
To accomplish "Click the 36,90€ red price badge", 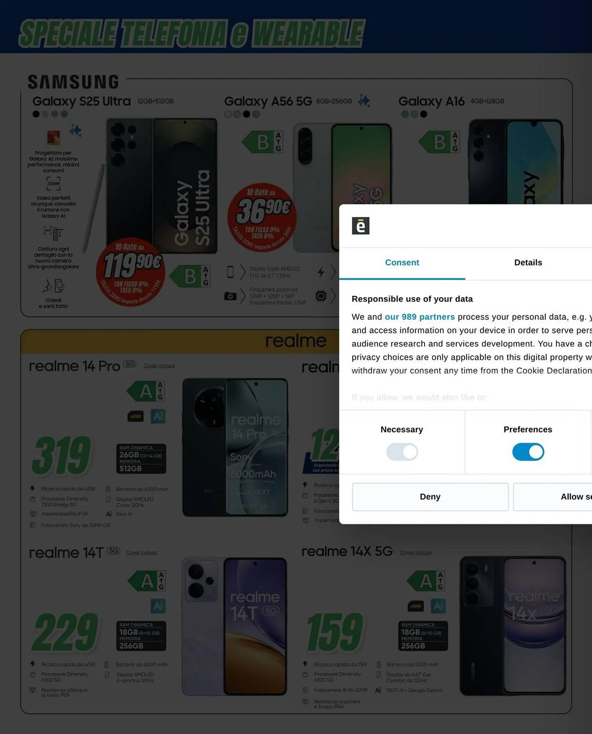I will (262, 217).
